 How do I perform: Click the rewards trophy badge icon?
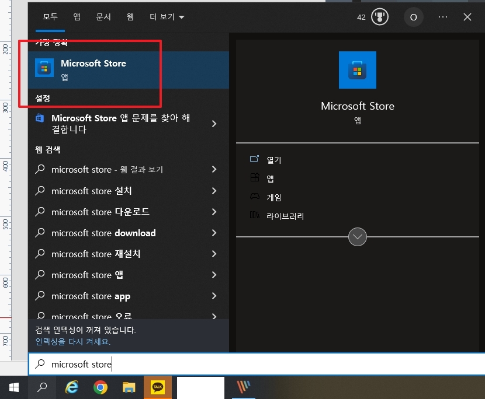pyautogui.click(x=379, y=17)
